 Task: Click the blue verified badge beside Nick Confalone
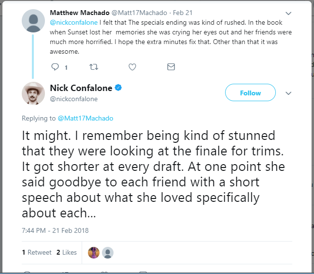pyautogui.click(x=118, y=88)
